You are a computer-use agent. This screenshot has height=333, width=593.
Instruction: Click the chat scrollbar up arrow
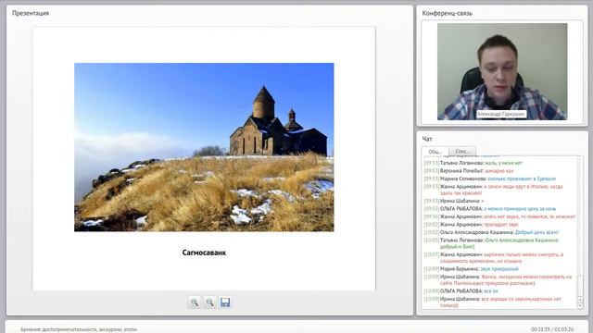pos(580,300)
